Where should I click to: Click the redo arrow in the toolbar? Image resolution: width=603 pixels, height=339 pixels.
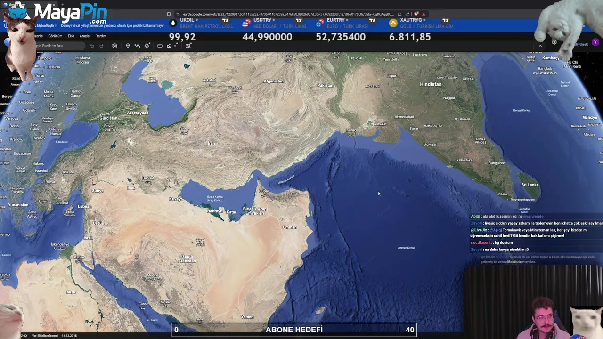(x=101, y=46)
